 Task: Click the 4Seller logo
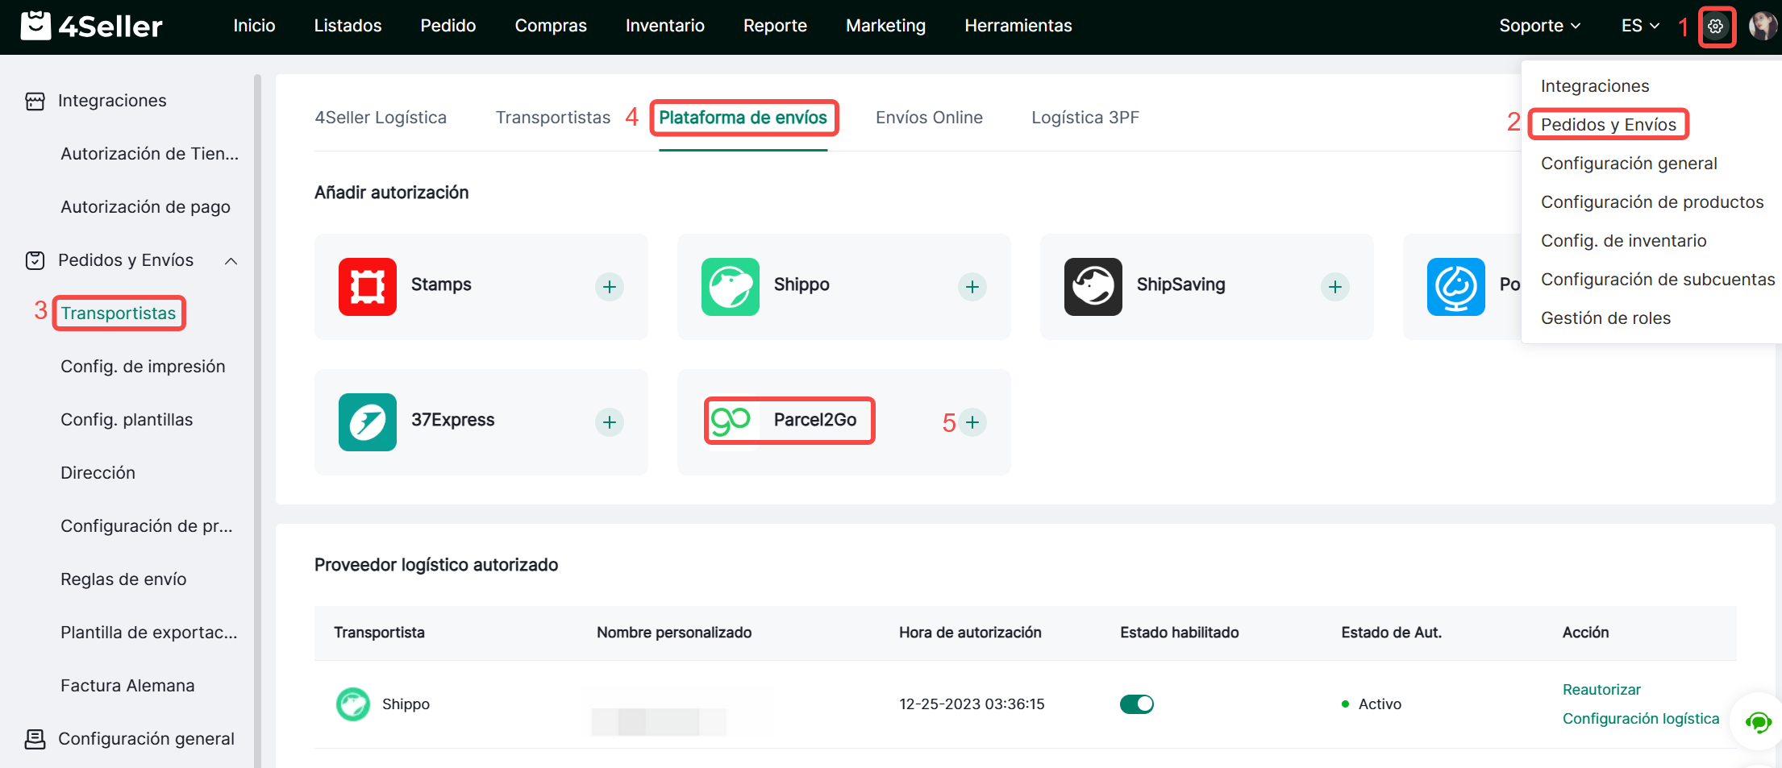(91, 26)
